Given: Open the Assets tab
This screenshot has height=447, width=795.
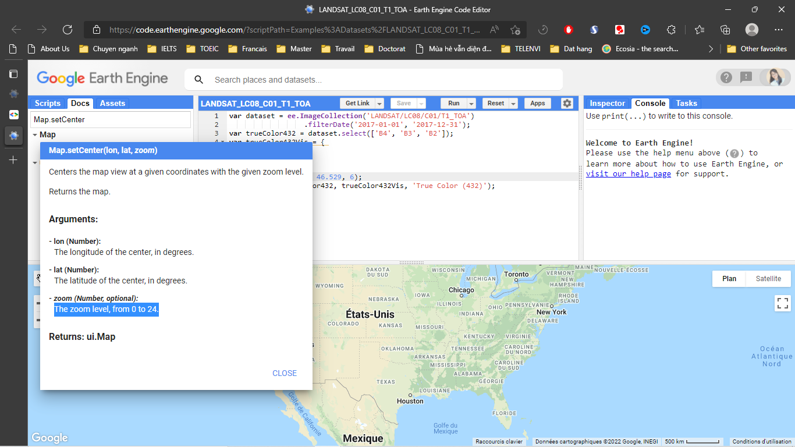Looking at the screenshot, I should [112, 103].
